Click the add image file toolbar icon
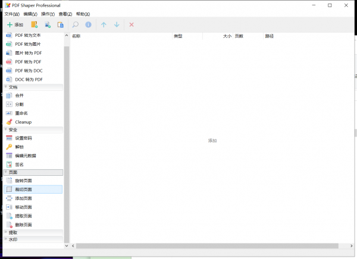 pyautogui.click(x=48, y=24)
